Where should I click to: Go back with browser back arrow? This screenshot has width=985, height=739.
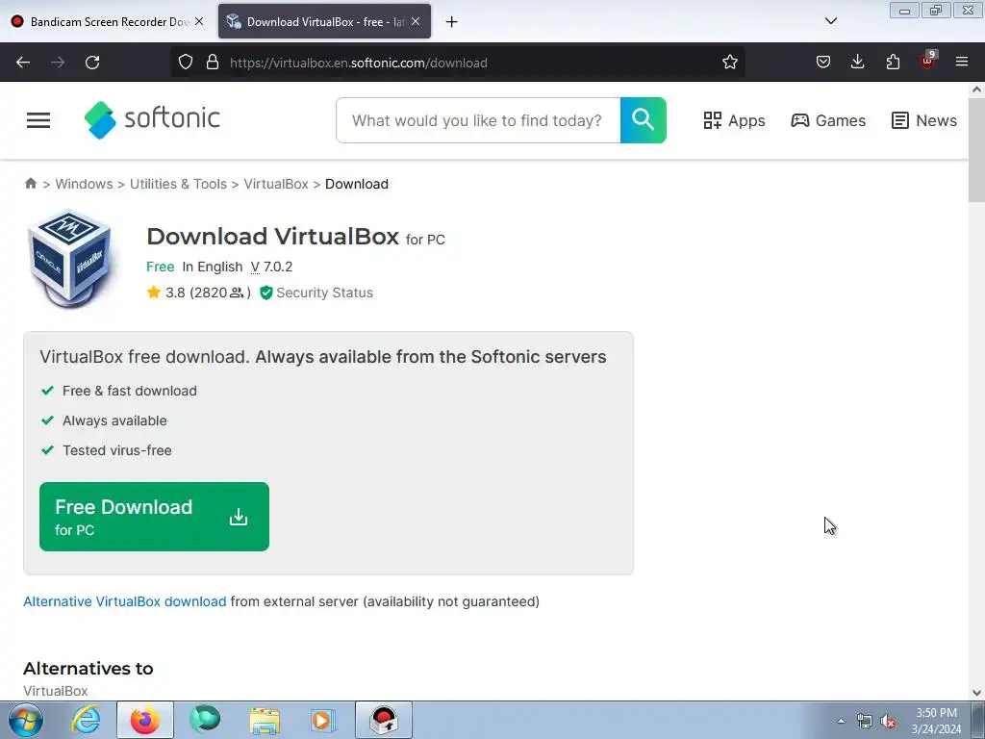click(x=23, y=63)
